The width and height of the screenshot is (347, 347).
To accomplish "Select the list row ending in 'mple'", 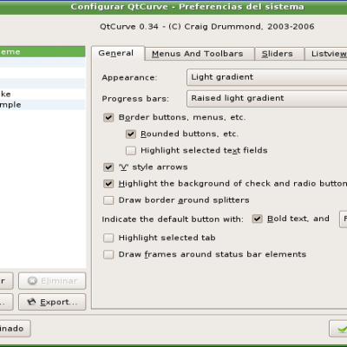I will 43,105.
